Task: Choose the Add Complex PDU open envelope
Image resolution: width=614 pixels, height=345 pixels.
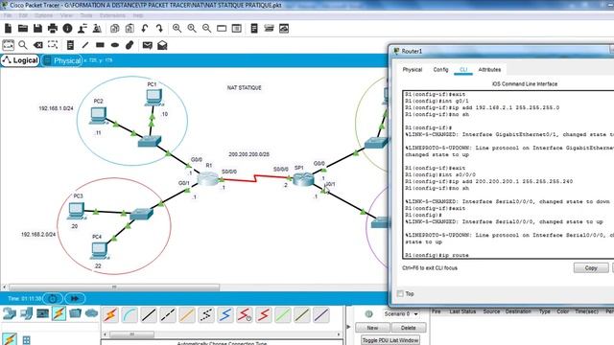Action: point(162,45)
